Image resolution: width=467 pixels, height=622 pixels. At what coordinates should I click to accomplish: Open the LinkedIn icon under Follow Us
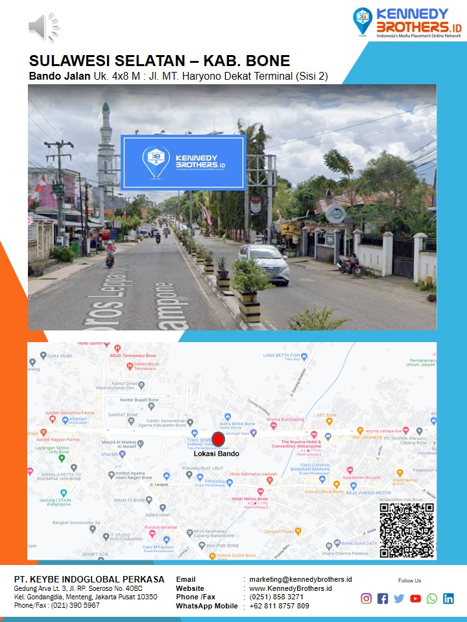pos(448,598)
